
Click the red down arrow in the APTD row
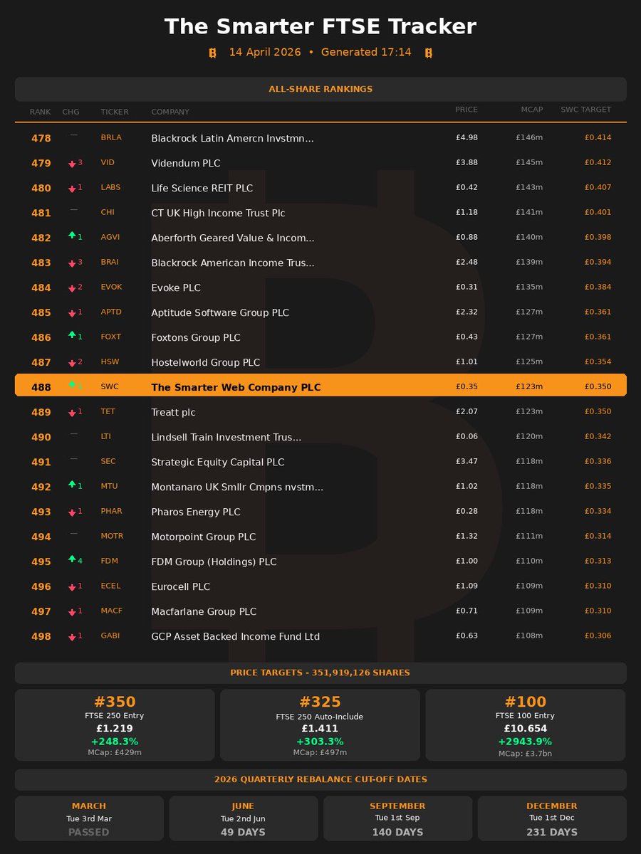point(72,313)
